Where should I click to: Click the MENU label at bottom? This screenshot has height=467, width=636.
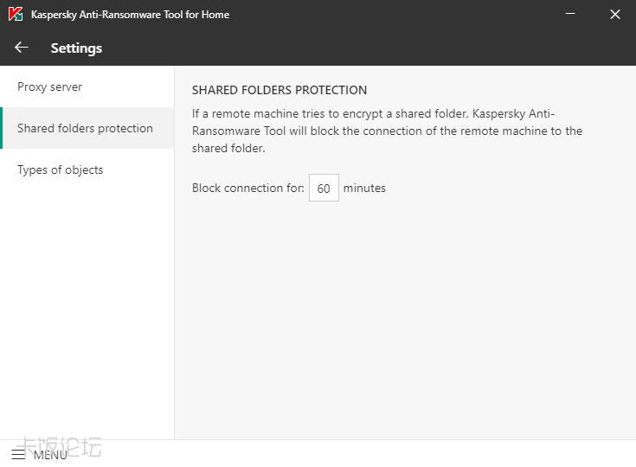click(x=50, y=455)
